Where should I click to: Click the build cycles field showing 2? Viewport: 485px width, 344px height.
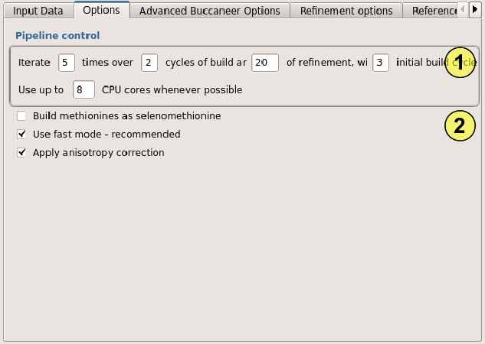(149, 63)
